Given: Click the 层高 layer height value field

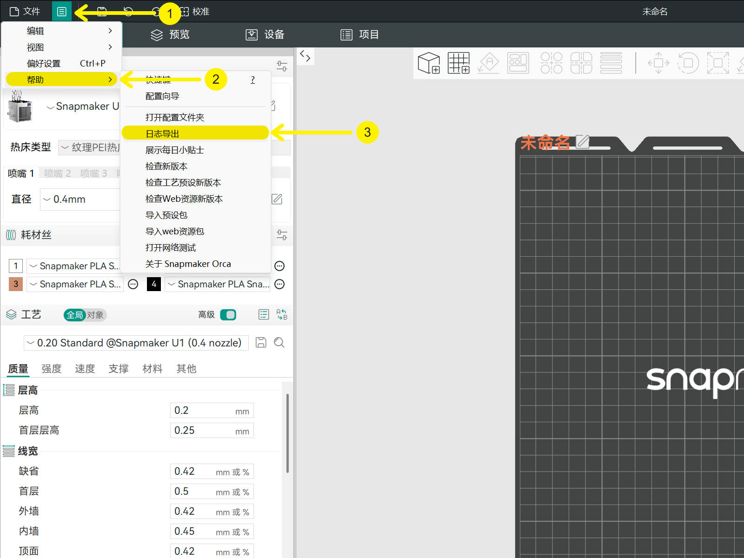Looking at the screenshot, I should tap(212, 411).
